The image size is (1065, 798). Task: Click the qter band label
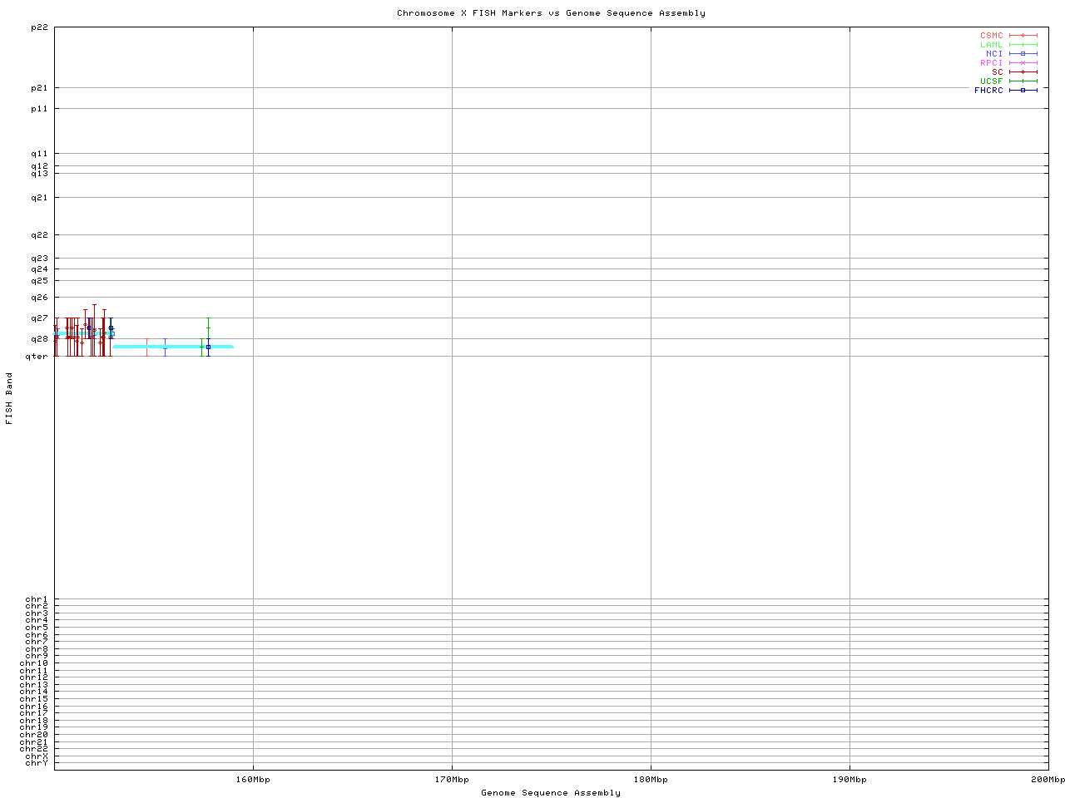tap(37, 357)
